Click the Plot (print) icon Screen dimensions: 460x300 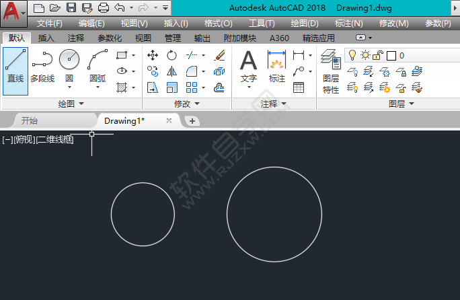point(104,8)
